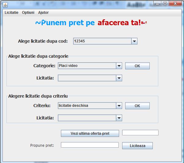
Task: Open the Licitatie menu
Action: pyautogui.click(x=11, y=13)
